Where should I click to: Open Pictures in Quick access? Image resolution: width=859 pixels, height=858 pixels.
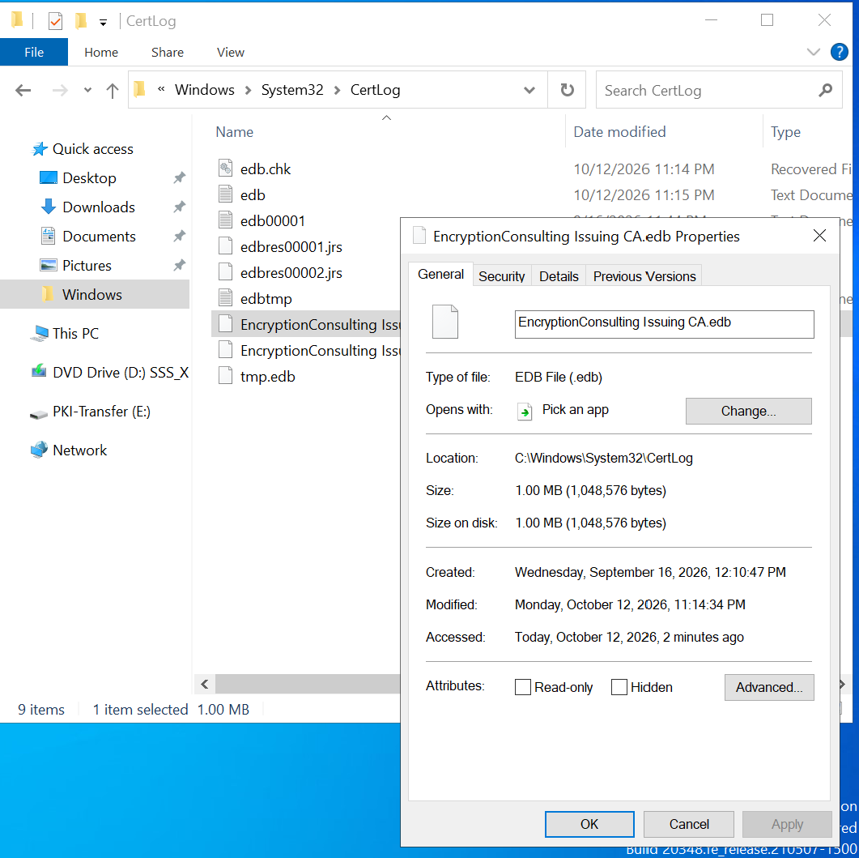click(87, 266)
